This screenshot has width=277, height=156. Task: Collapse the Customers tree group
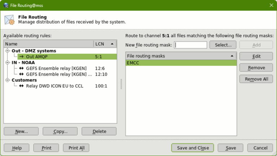tap(8, 80)
